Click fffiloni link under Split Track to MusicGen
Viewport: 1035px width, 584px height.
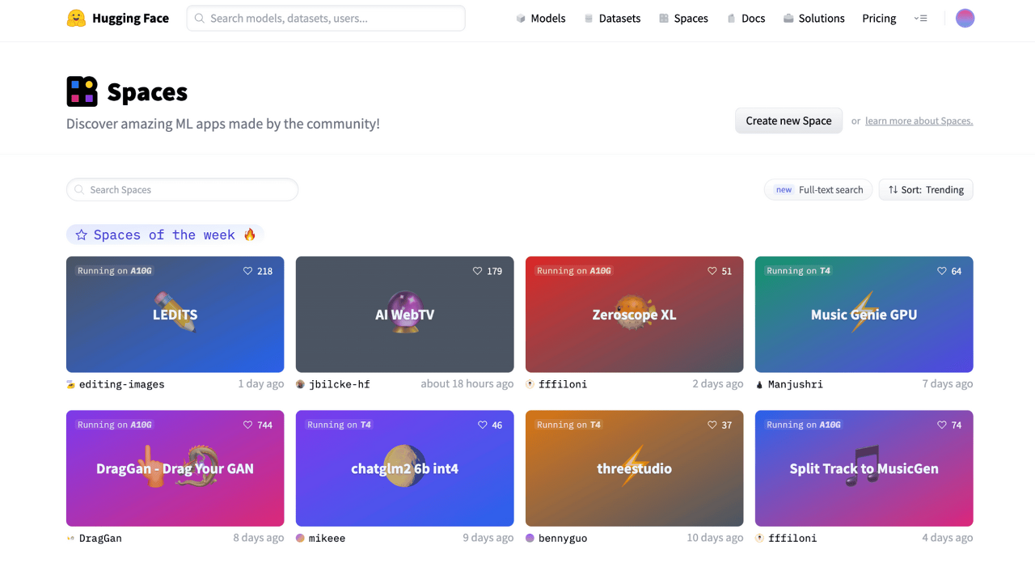point(792,538)
